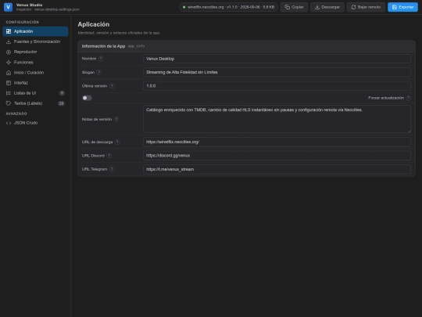Click the green status dot
Image resolution: width=422 pixels, height=317 pixels.
184,7
